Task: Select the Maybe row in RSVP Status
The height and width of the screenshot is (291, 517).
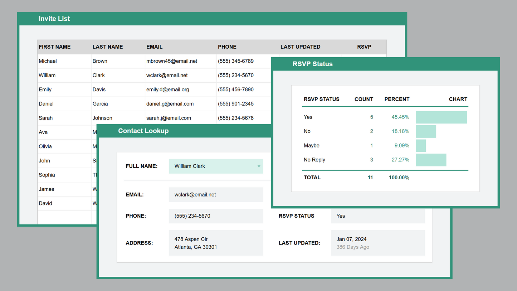Action: (311, 146)
